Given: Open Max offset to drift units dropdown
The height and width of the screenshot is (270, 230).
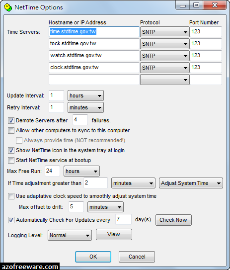Looking at the screenshot, I should pyautogui.click(x=105, y=207).
